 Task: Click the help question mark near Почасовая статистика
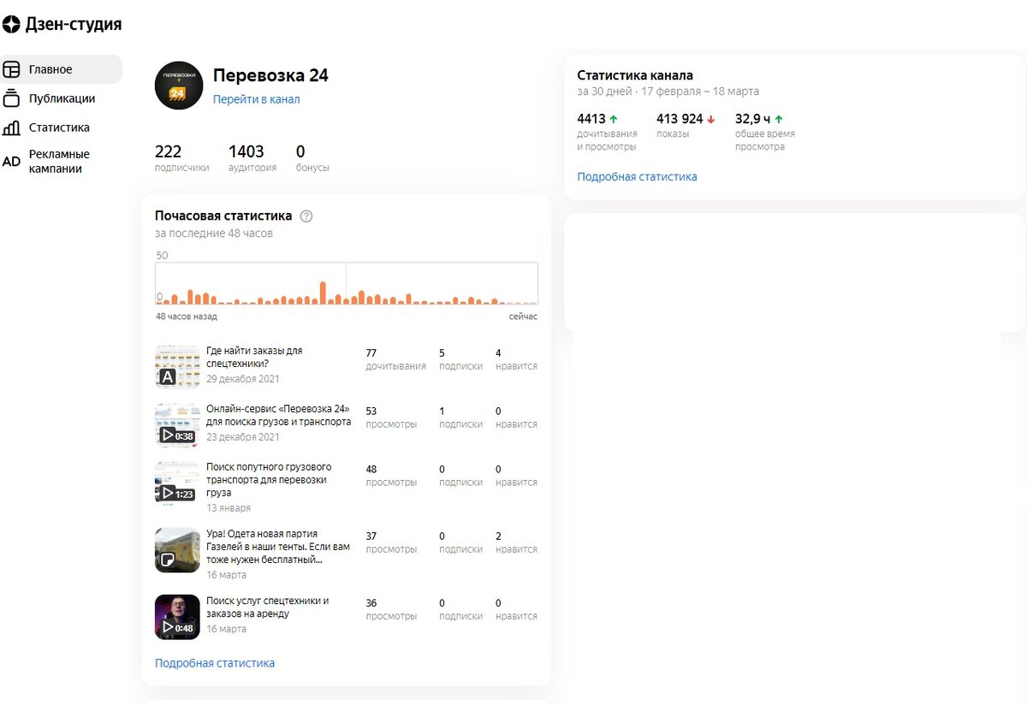point(306,216)
